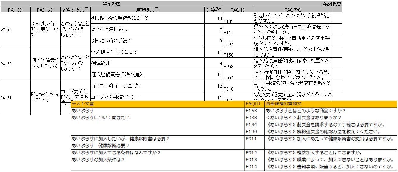Image resolution: width=398 pixels, height=172 pixels.
Task: Click the 文字数 column header
Action: [213, 9]
